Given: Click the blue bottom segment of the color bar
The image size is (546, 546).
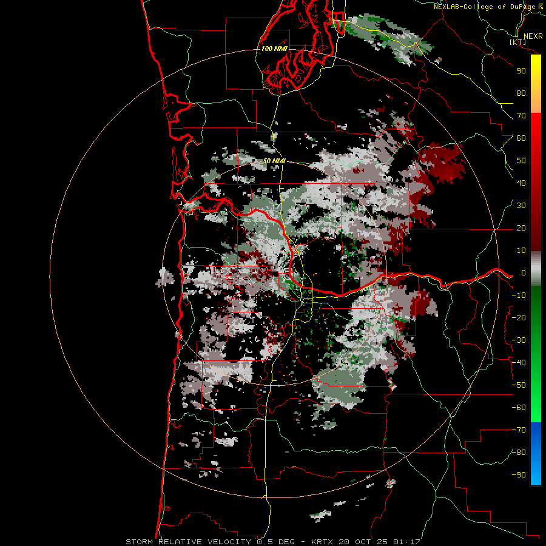Looking at the screenshot, I should [x=536, y=454].
